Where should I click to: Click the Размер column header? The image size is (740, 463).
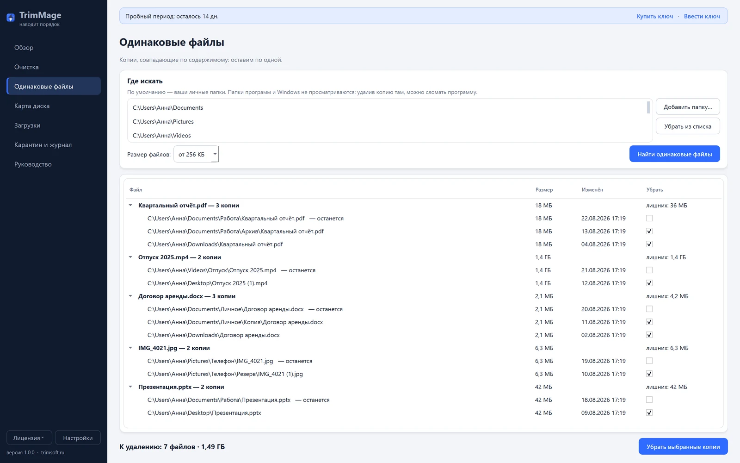[x=544, y=190]
